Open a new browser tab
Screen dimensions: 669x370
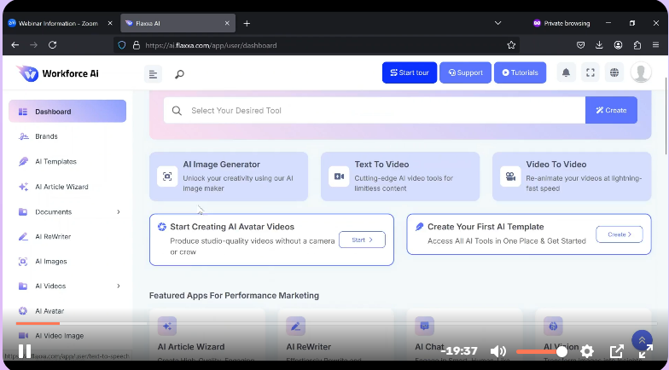point(247,24)
